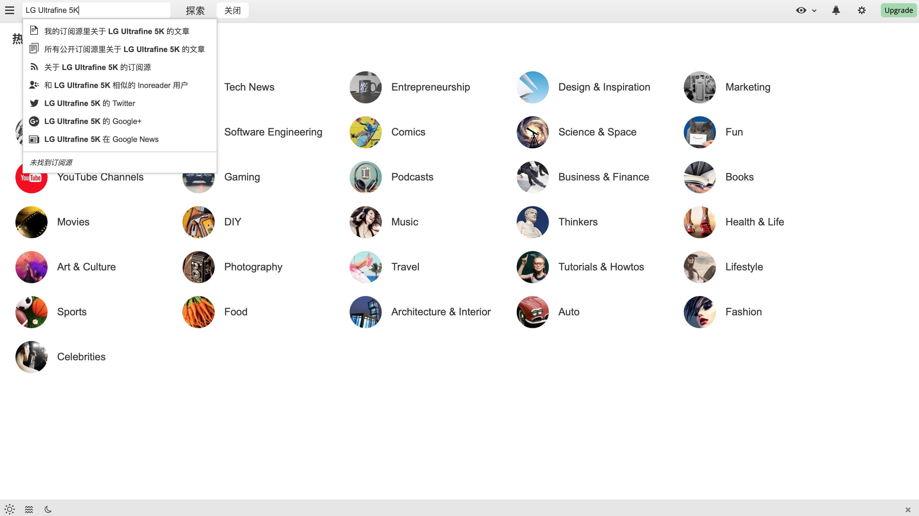The width and height of the screenshot is (919, 516).
Task: Switch to waves theme icon
Action: point(29,509)
